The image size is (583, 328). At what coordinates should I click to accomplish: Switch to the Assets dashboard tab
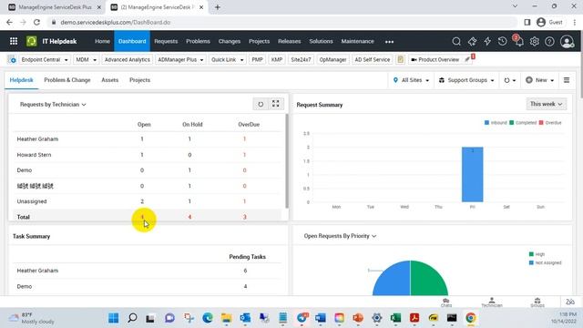click(x=109, y=80)
